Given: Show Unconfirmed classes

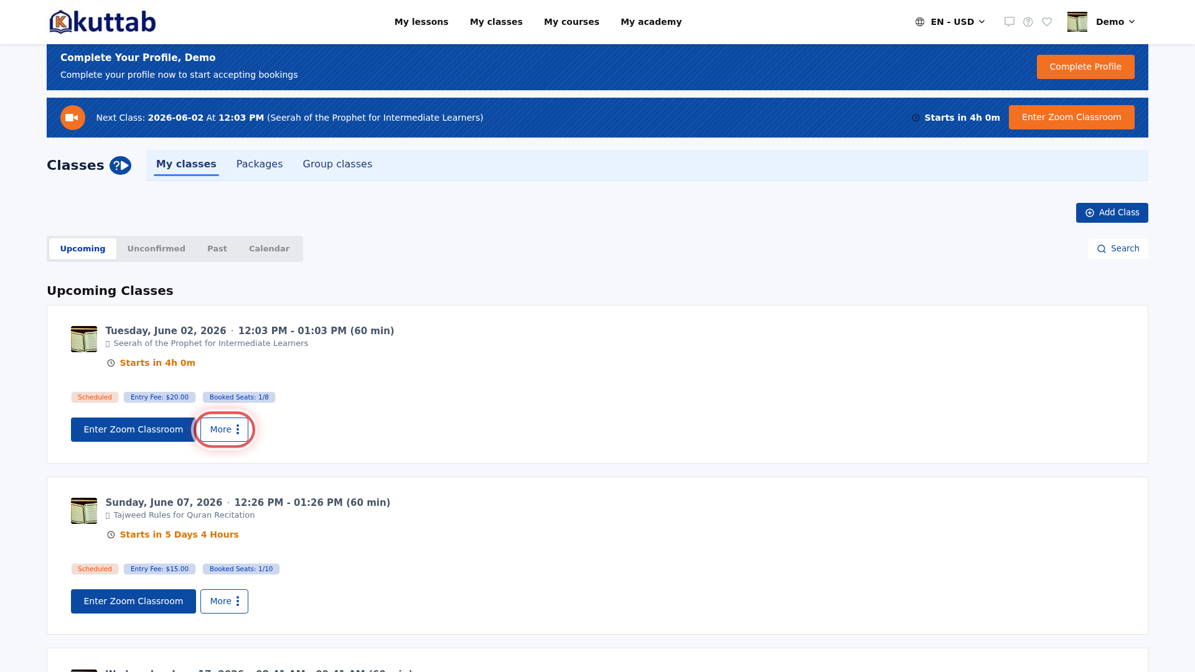Looking at the screenshot, I should (156, 249).
